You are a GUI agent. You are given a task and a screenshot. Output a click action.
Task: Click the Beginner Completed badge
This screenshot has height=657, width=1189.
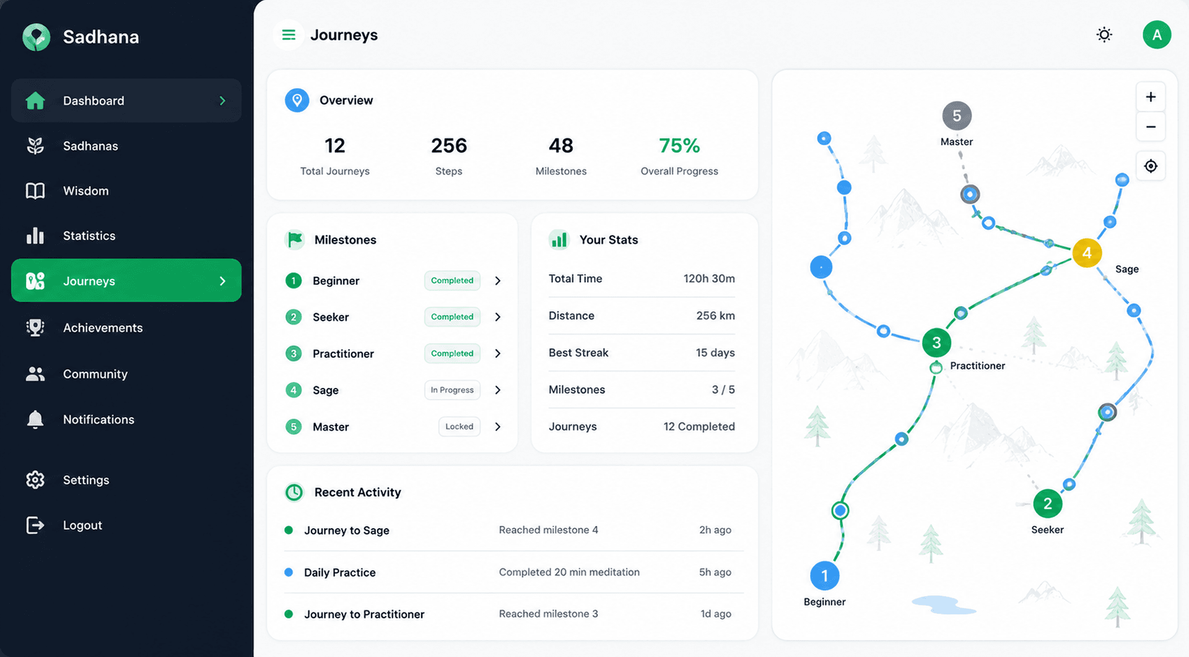coord(452,280)
